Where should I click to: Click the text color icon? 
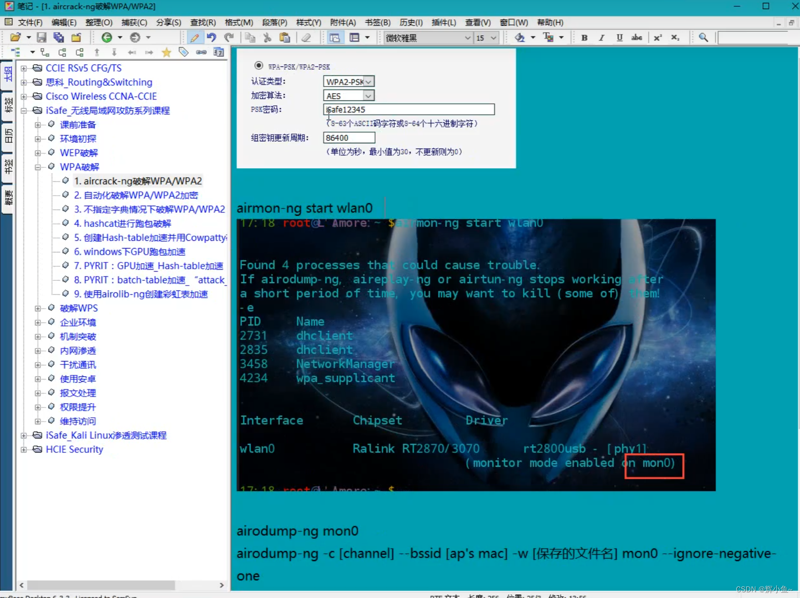coord(548,37)
